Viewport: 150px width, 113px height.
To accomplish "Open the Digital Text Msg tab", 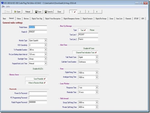I will click(37, 19).
